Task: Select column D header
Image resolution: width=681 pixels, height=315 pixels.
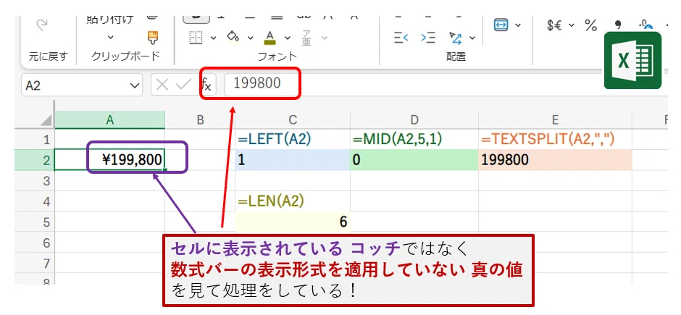Action: [414, 120]
